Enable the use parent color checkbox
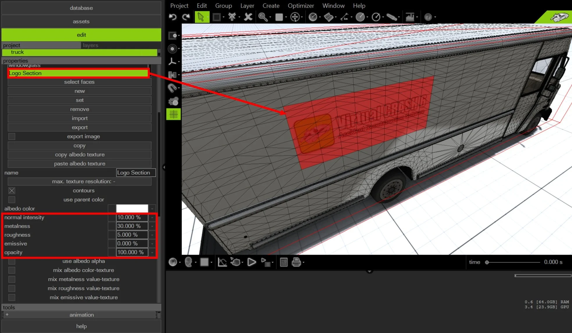This screenshot has width=572, height=333. tap(12, 200)
